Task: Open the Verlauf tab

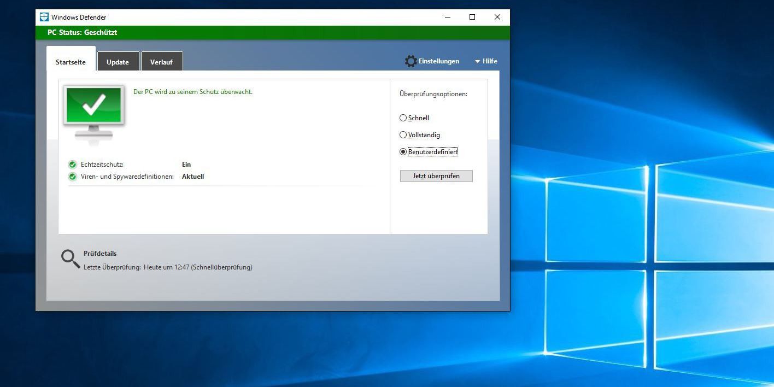Action: 161,61
